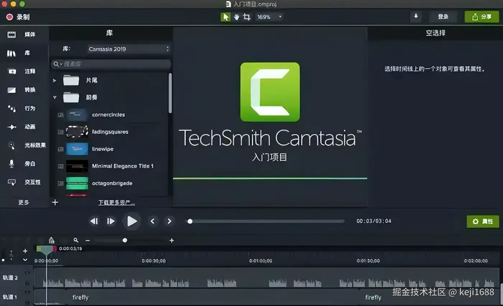Open the Camtasia 2019 library dropdown

129,49
